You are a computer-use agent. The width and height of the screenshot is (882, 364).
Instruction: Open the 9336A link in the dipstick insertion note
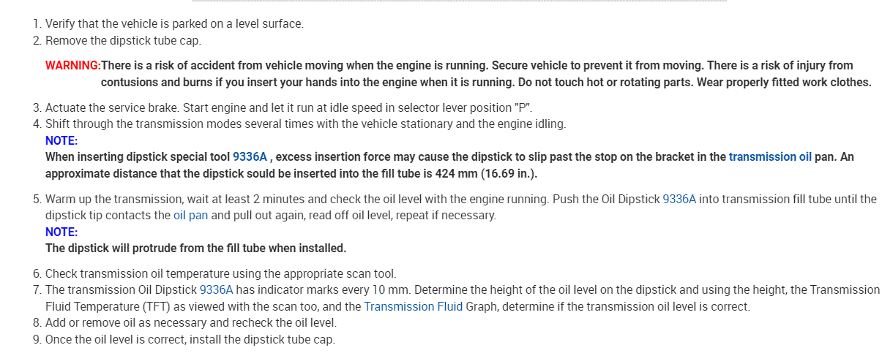pyautogui.click(x=250, y=156)
